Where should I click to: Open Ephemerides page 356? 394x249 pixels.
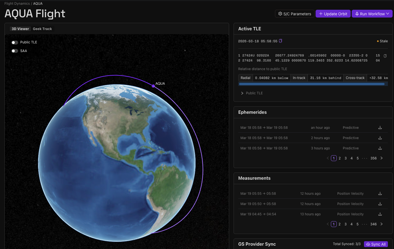(x=373, y=158)
